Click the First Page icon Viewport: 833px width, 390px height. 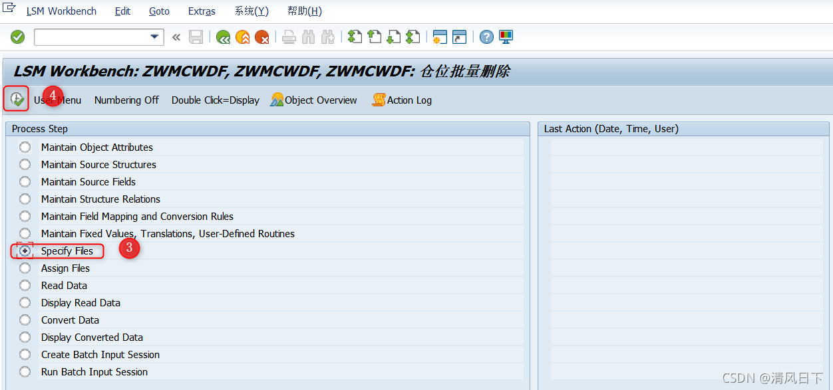[355, 37]
